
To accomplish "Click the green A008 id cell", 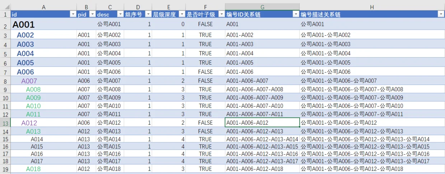I will click(44, 89).
